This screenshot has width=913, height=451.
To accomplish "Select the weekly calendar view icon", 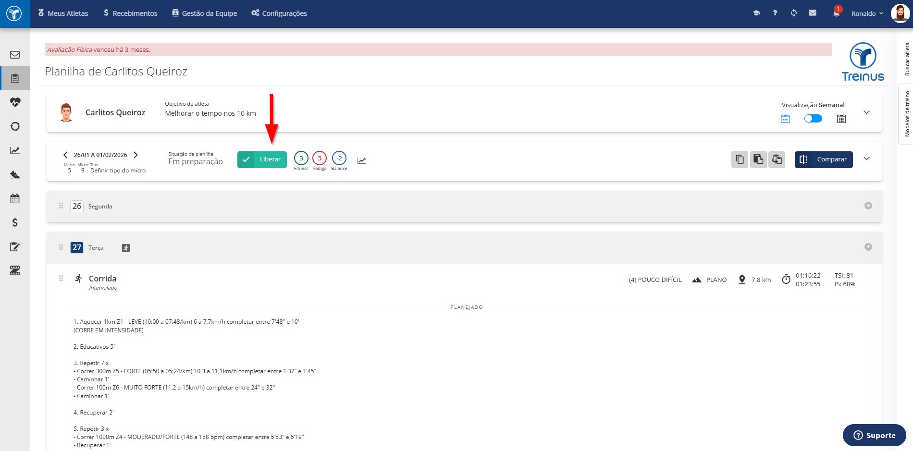I will tap(785, 119).
